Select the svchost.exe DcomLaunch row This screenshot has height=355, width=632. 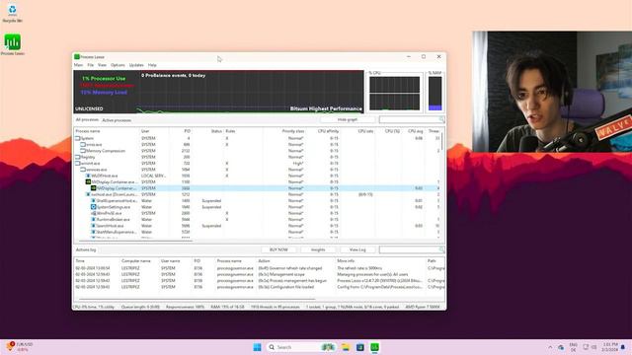(257, 194)
